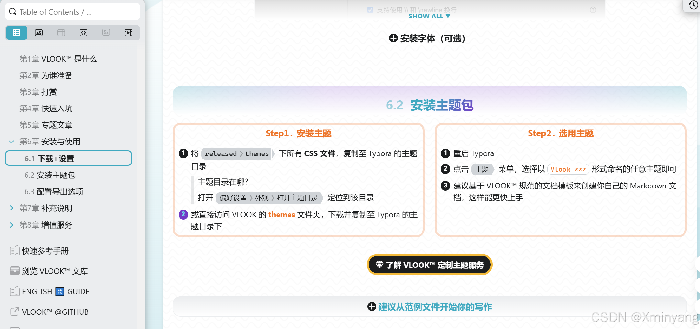Open the tables index icon tab
The image size is (700, 329).
61,33
